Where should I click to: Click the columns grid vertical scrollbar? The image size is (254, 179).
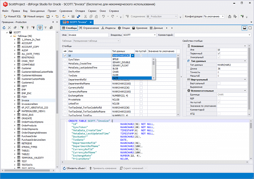tap(178, 85)
